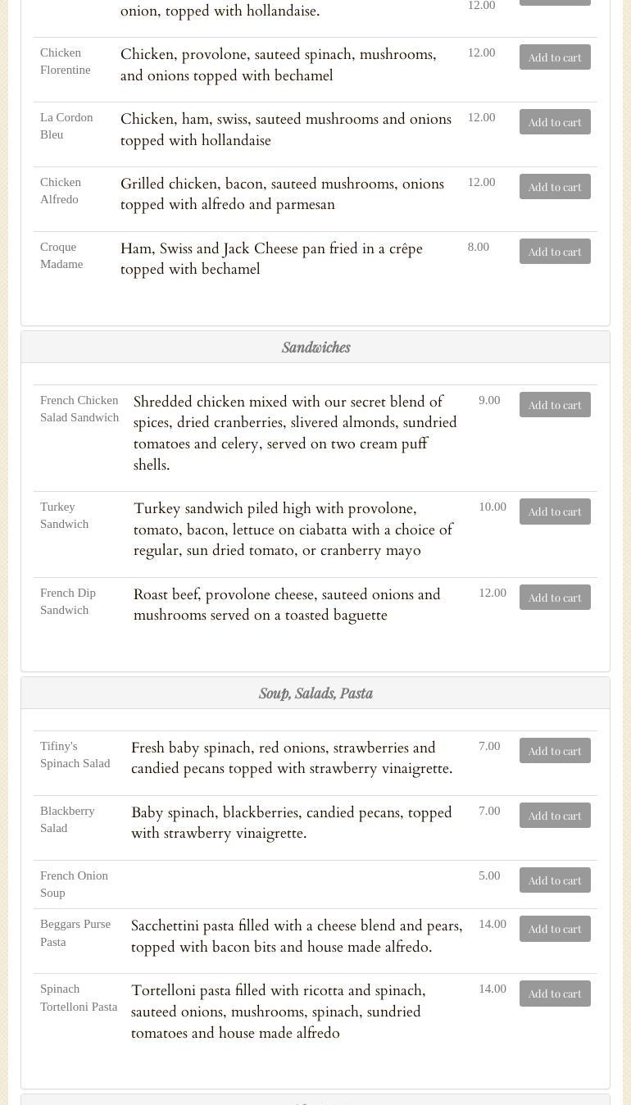Add Tifiny's Spinach Salad to cart
This screenshot has width=631, height=1105.
pos(555,751)
